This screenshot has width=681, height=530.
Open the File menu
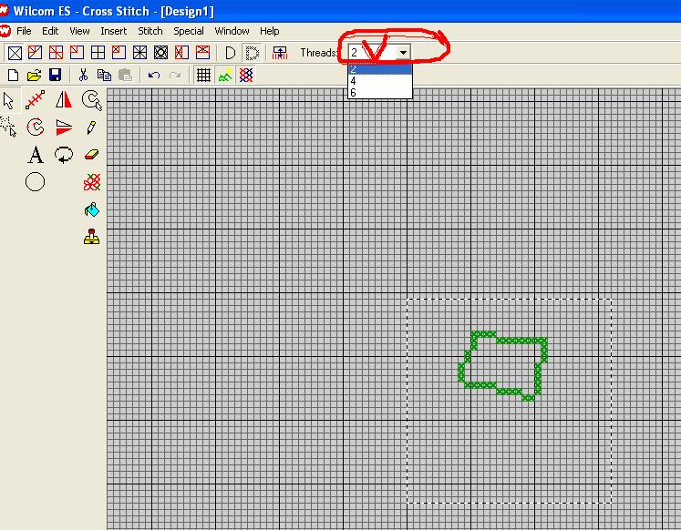[24, 31]
